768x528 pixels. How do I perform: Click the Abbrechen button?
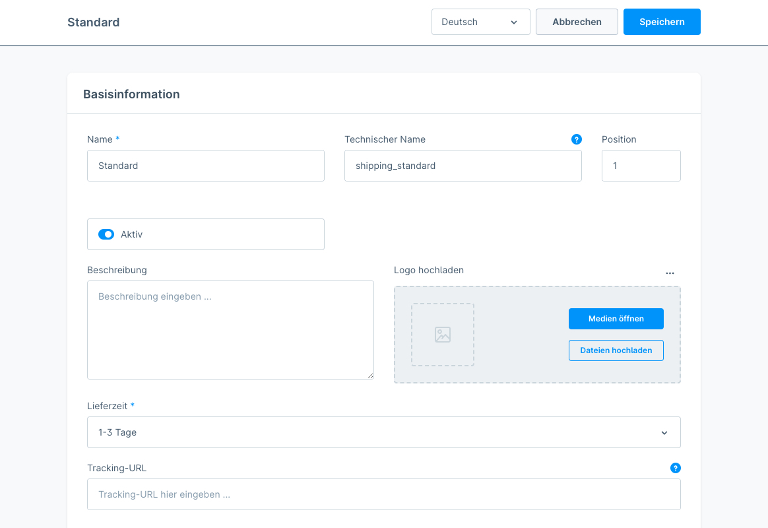coord(577,22)
